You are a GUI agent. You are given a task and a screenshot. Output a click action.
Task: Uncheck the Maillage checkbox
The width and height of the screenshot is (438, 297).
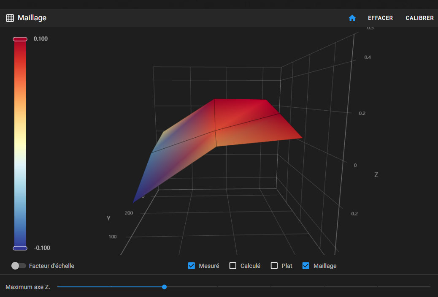tap(306, 266)
